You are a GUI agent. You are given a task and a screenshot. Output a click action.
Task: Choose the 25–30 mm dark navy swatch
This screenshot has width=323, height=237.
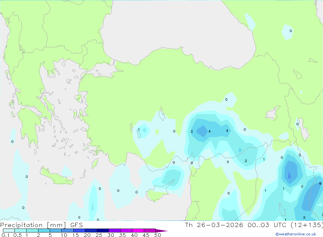103,231
